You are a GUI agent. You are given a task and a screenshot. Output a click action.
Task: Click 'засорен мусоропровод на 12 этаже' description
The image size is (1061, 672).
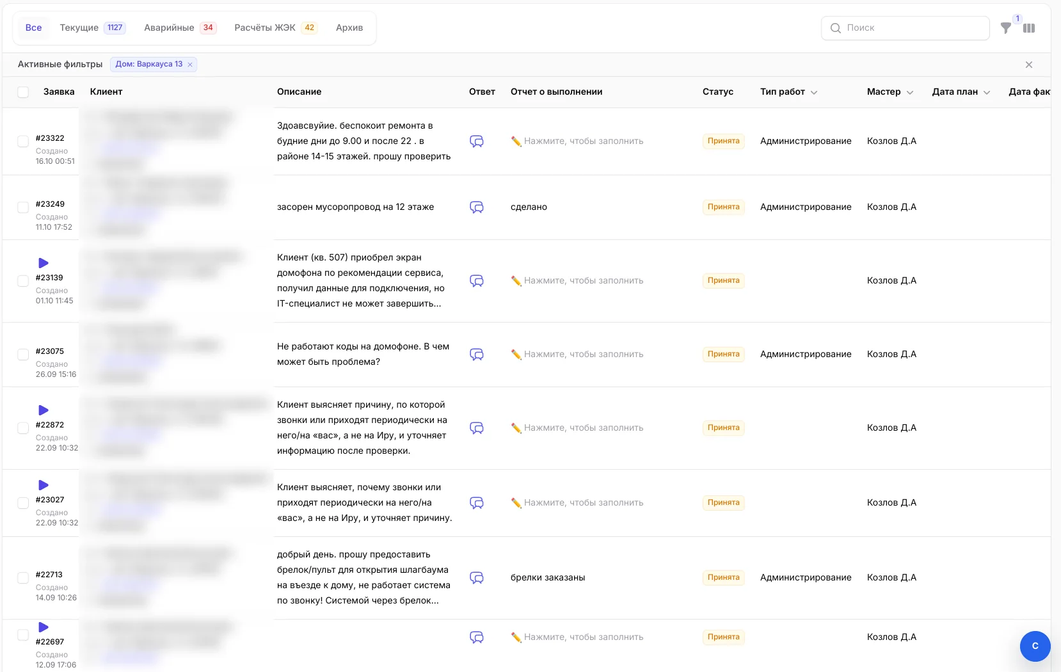click(x=355, y=207)
